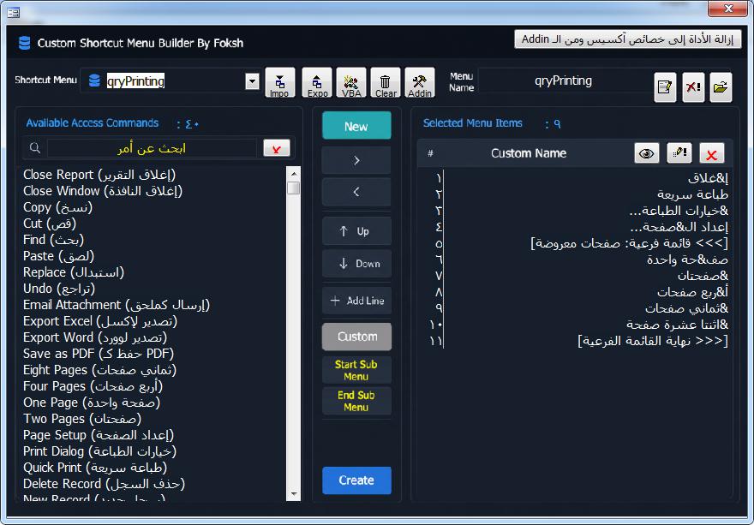
Task: Select menu item row 5 submenu start
Action: [x=576, y=243]
